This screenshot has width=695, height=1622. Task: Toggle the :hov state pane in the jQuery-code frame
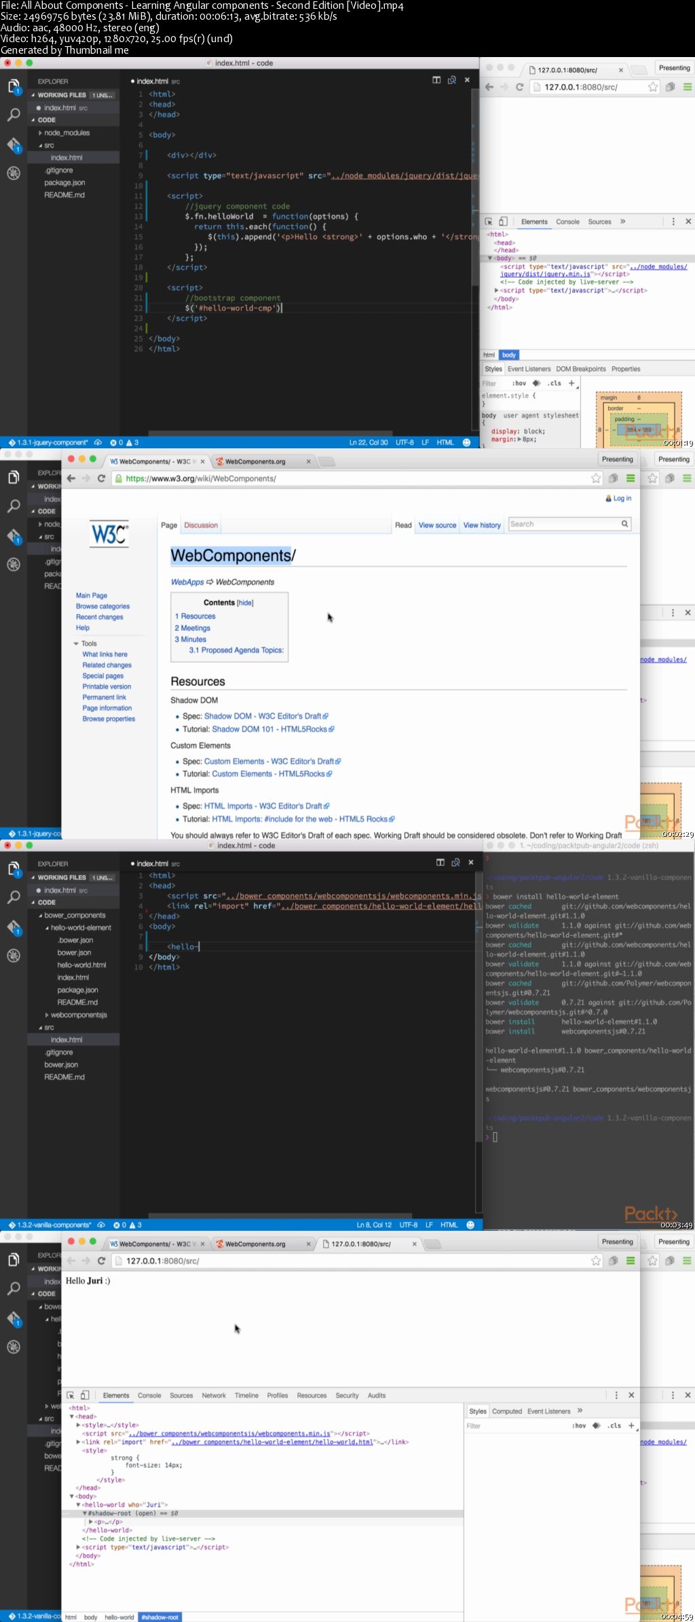(519, 383)
